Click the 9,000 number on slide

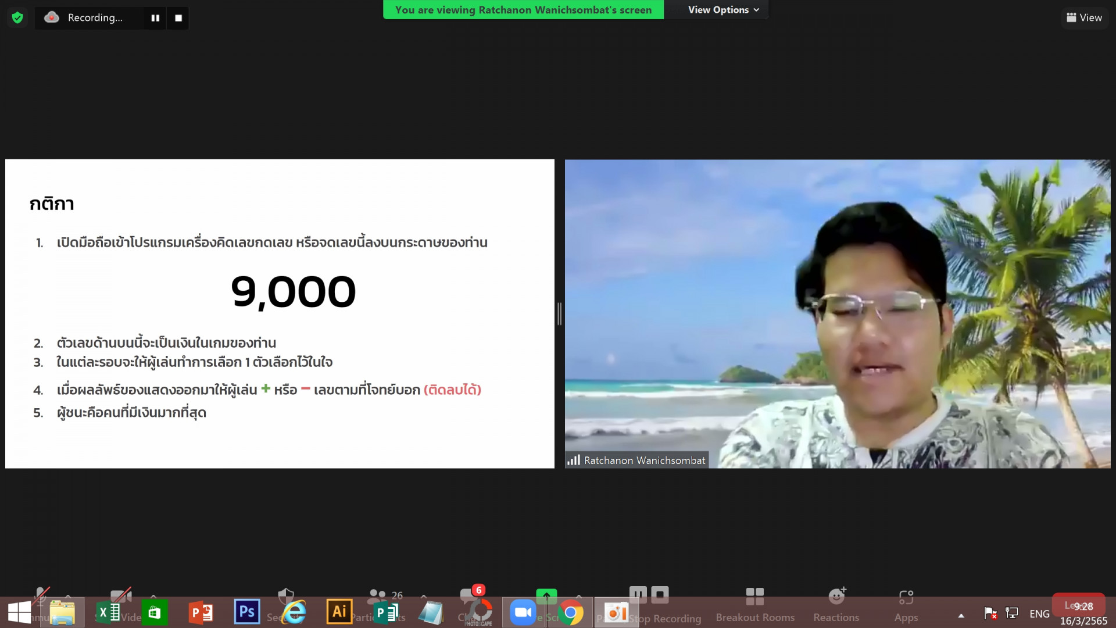click(x=293, y=291)
